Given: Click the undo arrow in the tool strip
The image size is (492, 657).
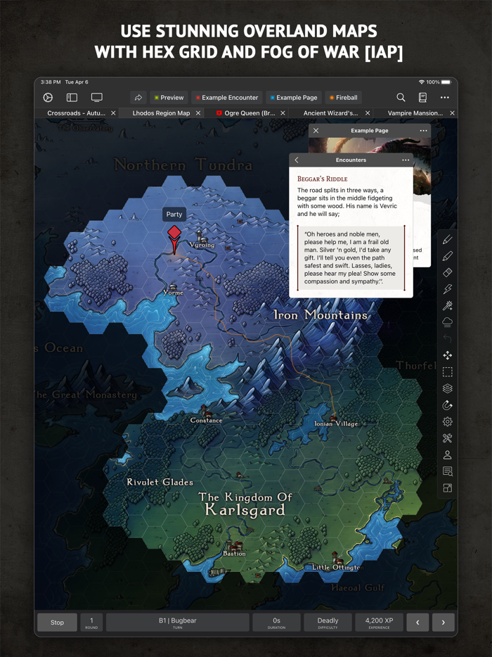Looking at the screenshot, I should click(x=447, y=339).
